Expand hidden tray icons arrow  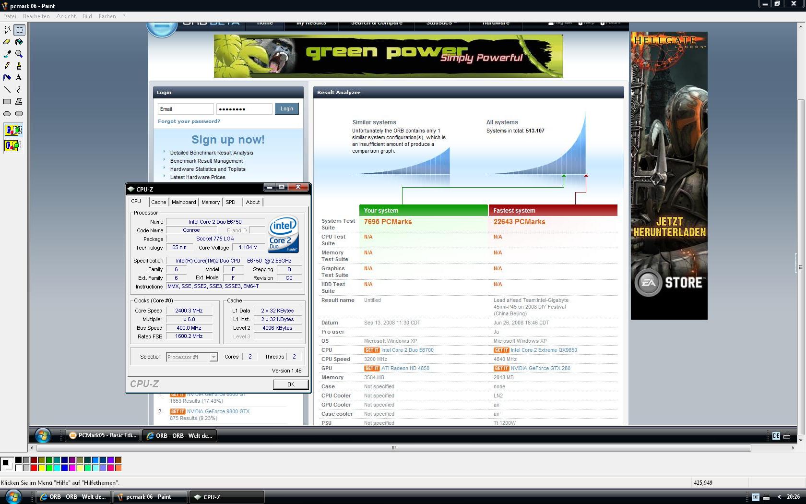tap(779, 497)
